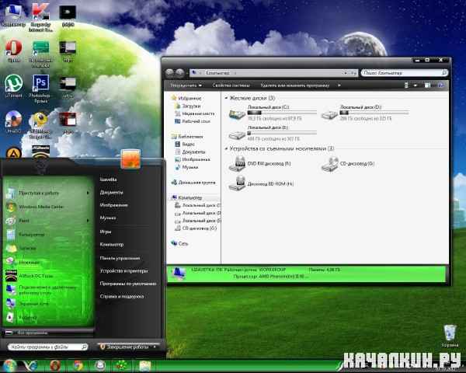The height and width of the screenshot is (373, 466).
Task: Toggle the Explorer preview pane icon
Action: [428, 85]
